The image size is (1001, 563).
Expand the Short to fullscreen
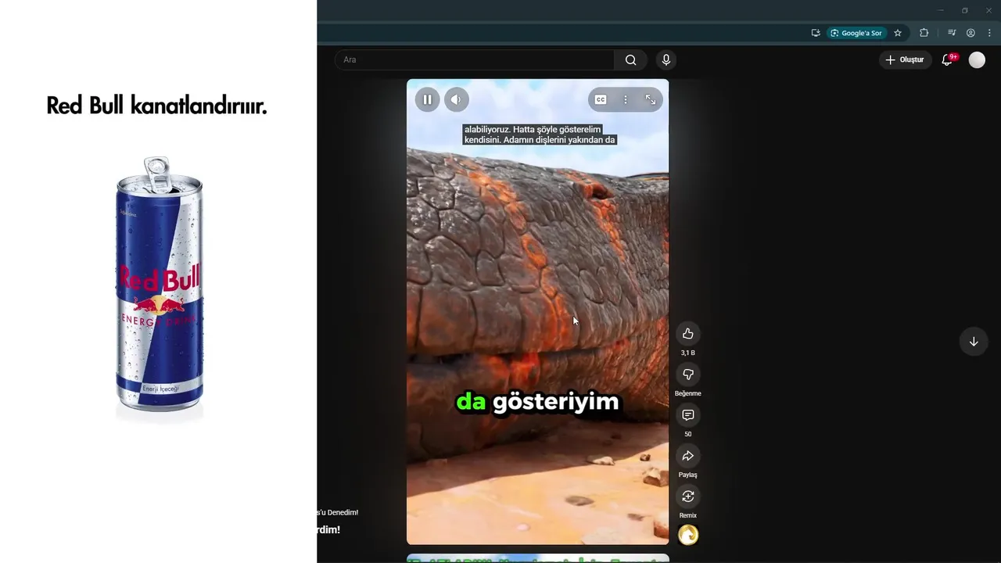click(x=650, y=99)
